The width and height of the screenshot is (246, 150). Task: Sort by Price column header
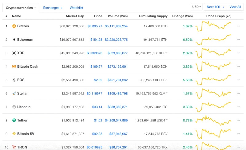pos(98,16)
